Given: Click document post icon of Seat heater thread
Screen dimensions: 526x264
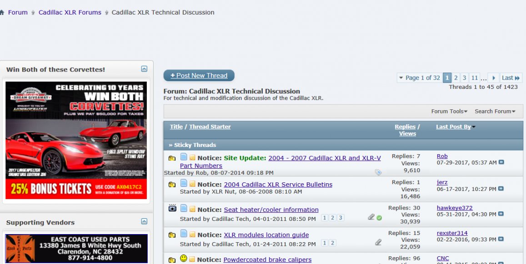Looking at the screenshot, I should pos(184,208).
